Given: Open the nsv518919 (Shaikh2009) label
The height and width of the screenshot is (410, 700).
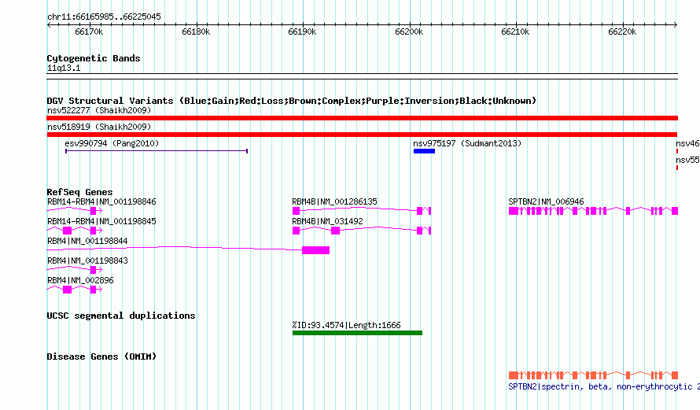Looking at the screenshot, I should [x=99, y=127].
